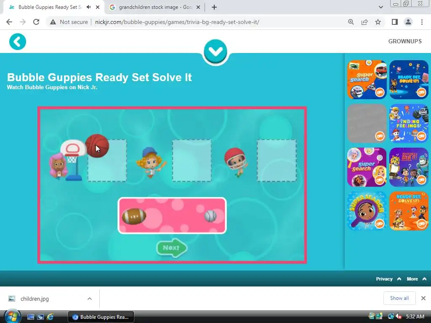Open the Super Search magnifying glass girl tile
This screenshot has width=431, height=323.
click(x=367, y=211)
